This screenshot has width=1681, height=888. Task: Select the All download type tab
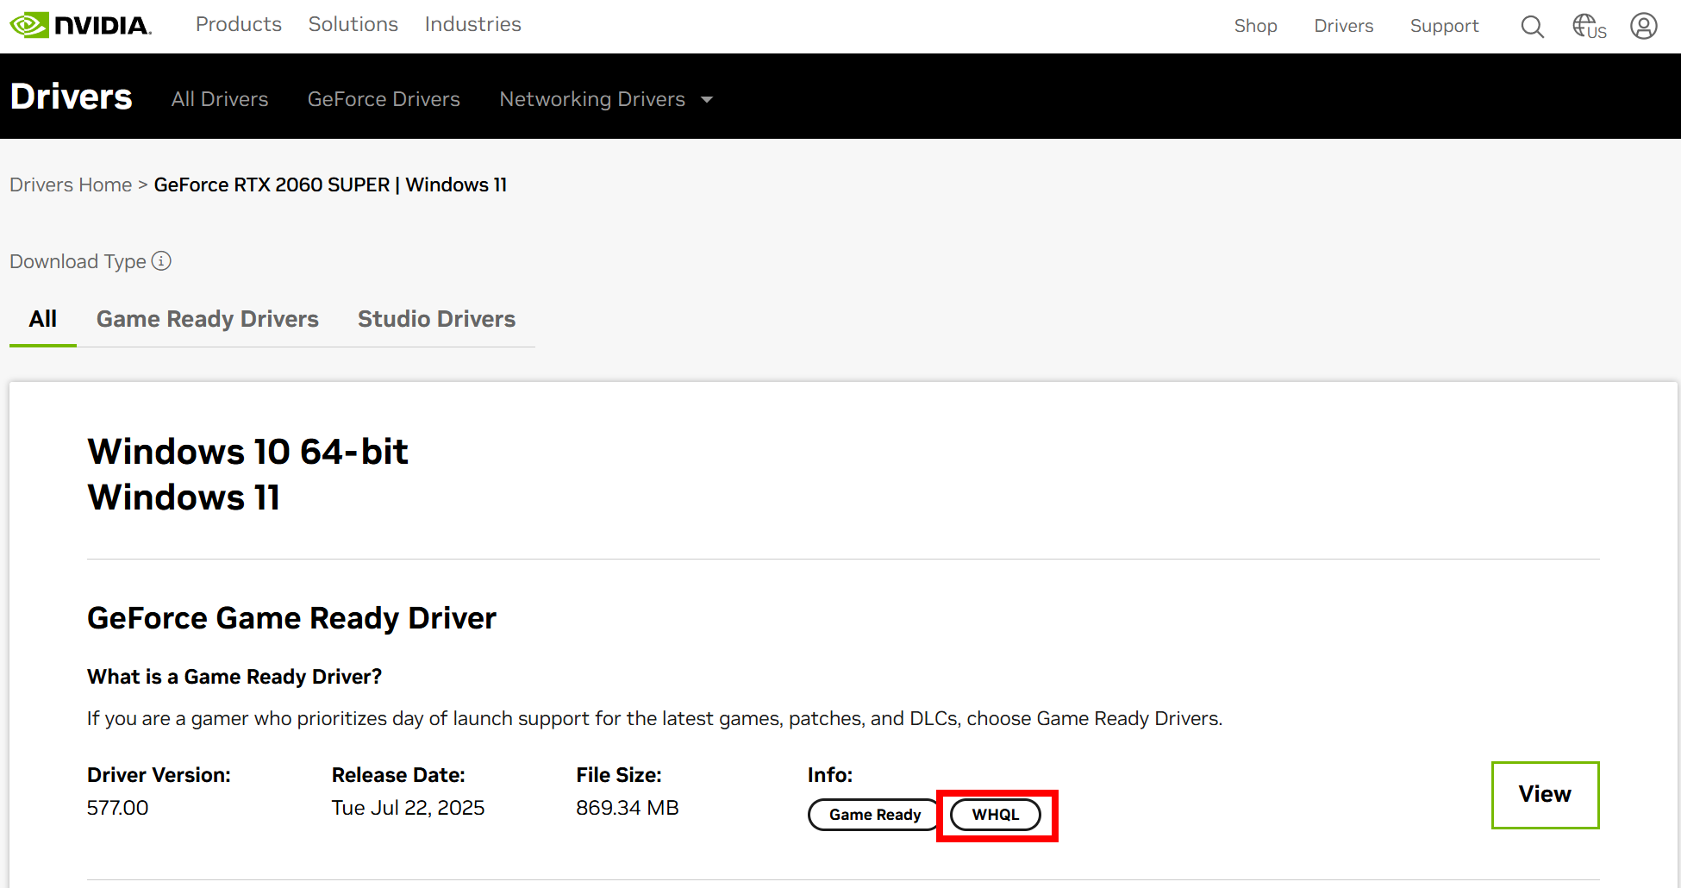[42, 319]
